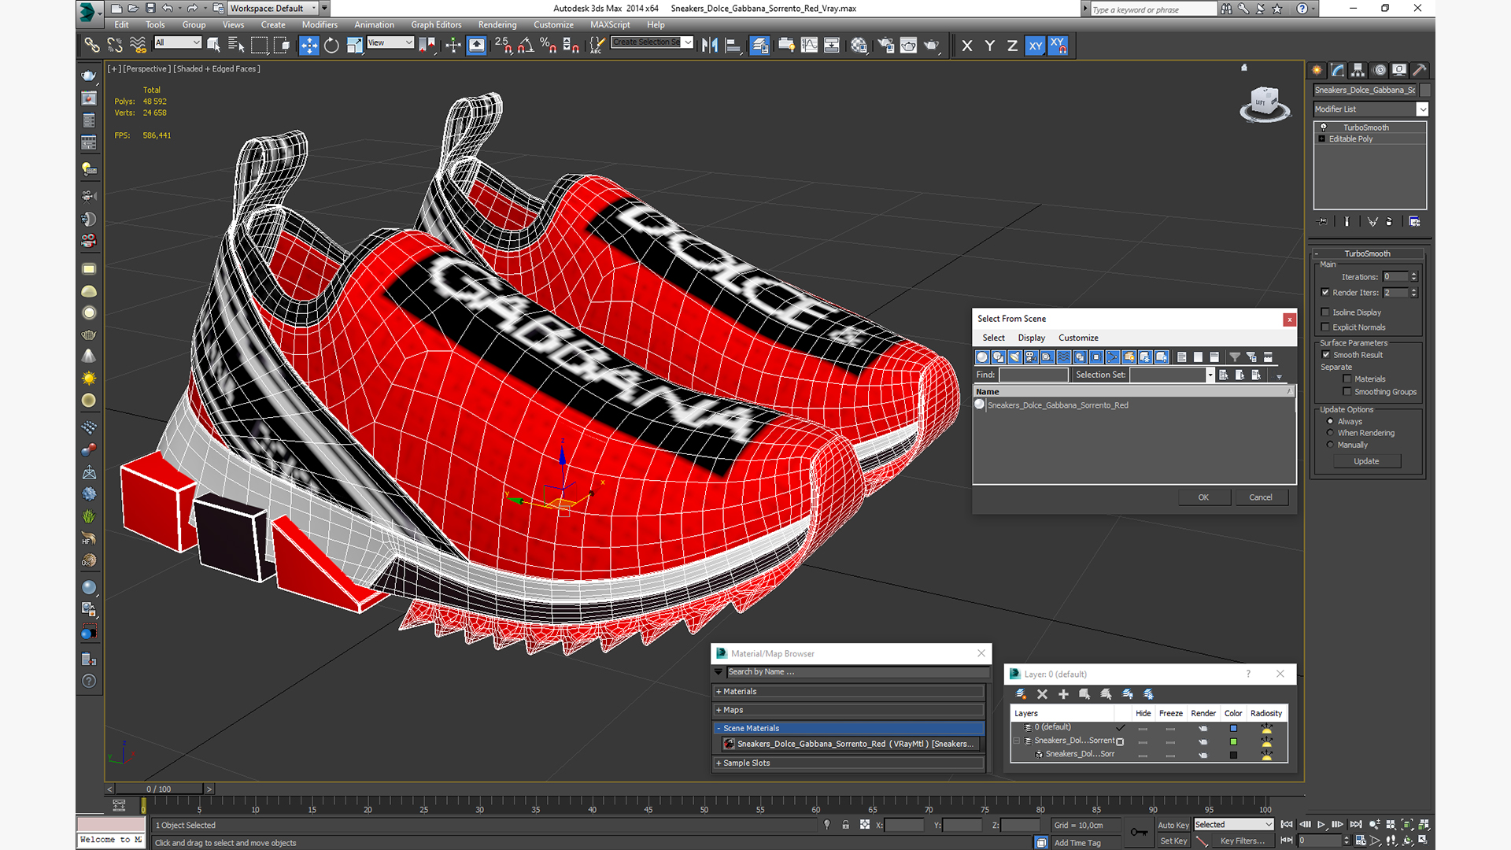This screenshot has height=850, width=1511.
Task: Select the When Rendering radio button
Action: click(1331, 433)
